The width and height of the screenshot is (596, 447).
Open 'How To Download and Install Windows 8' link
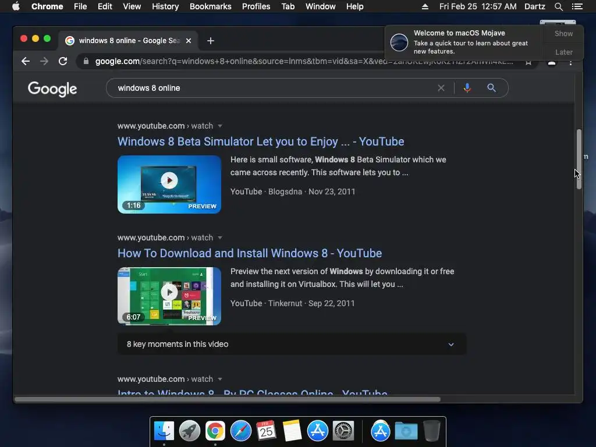click(x=250, y=254)
